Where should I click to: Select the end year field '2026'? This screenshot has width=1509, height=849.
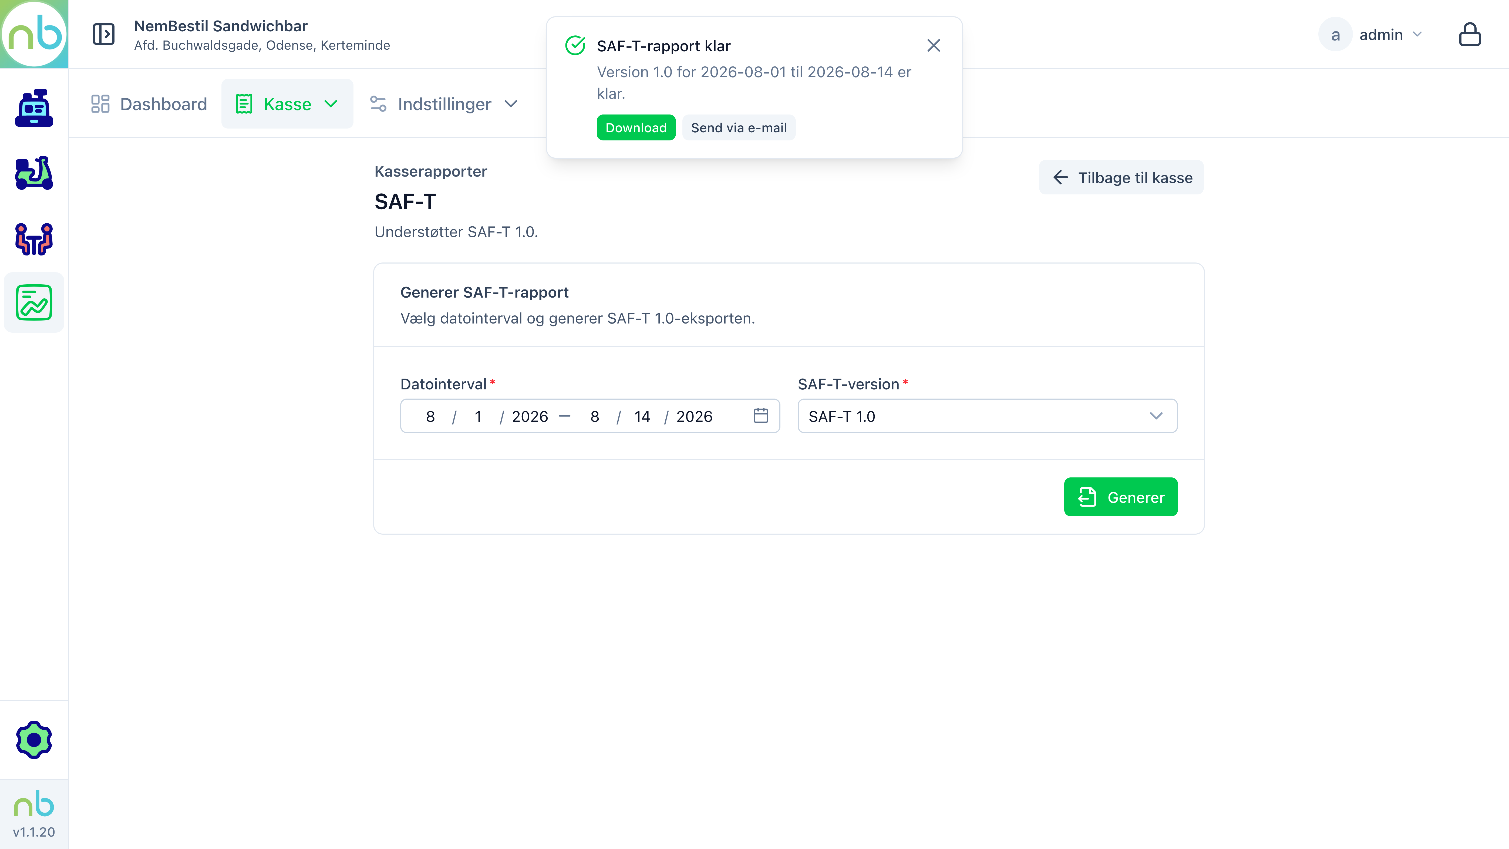(x=694, y=417)
